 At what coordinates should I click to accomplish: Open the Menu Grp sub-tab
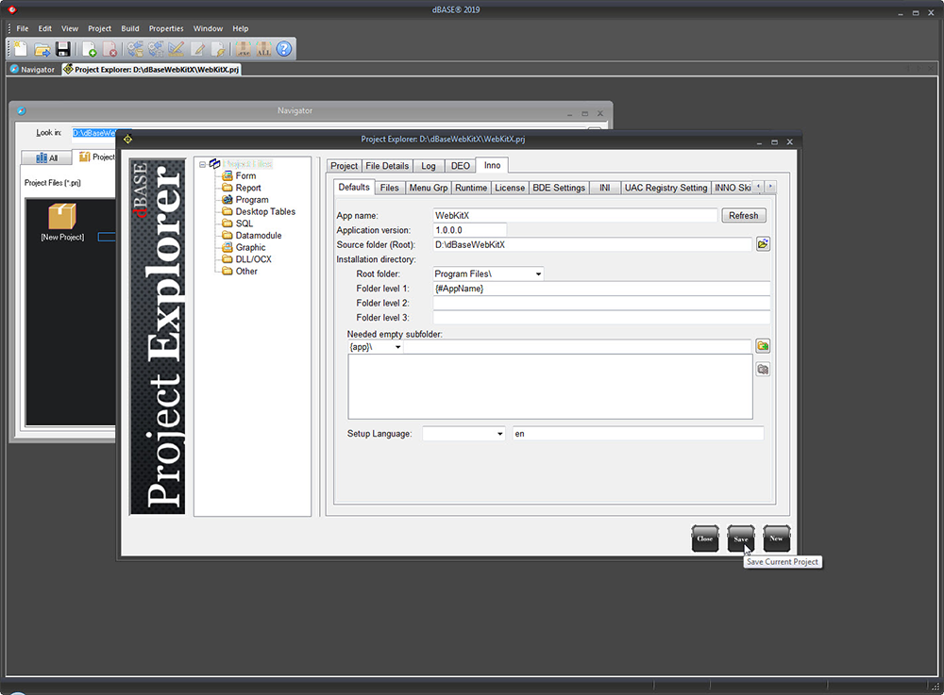coord(428,188)
